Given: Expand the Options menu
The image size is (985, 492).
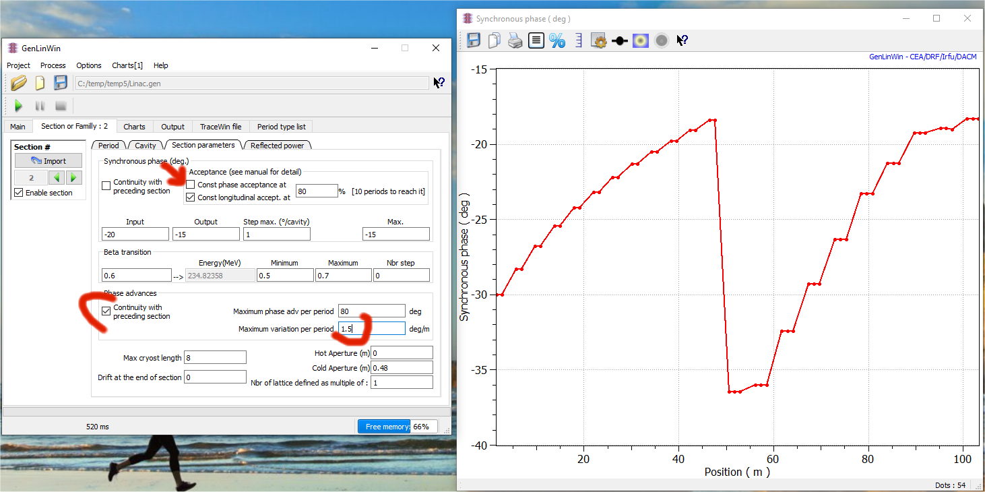Looking at the screenshot, I should pyautogui.click(x=88, y=65).
